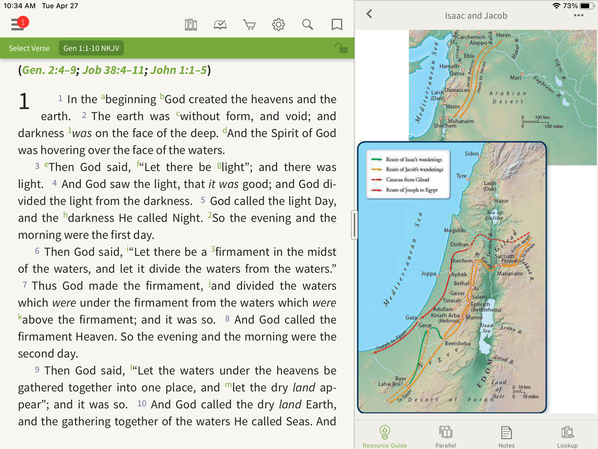
Task: Tap 'Route of Isaac's wanderings' legend entry
Action: [407, 159]
